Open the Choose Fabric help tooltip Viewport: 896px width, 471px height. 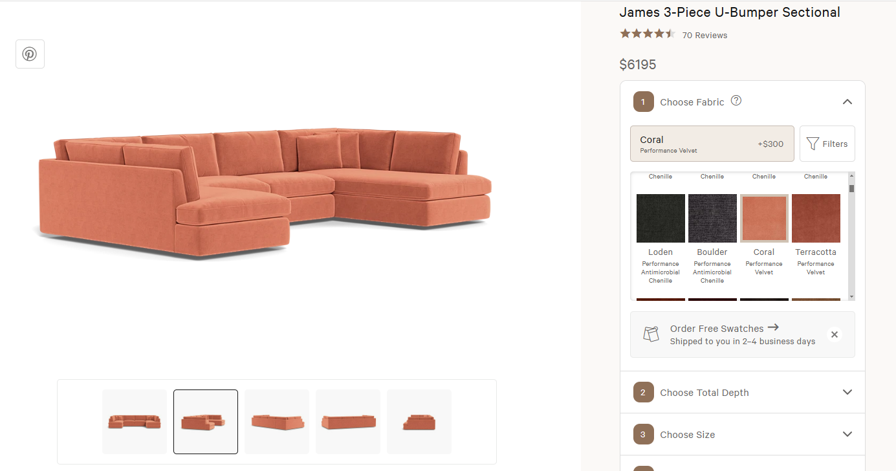736,101
